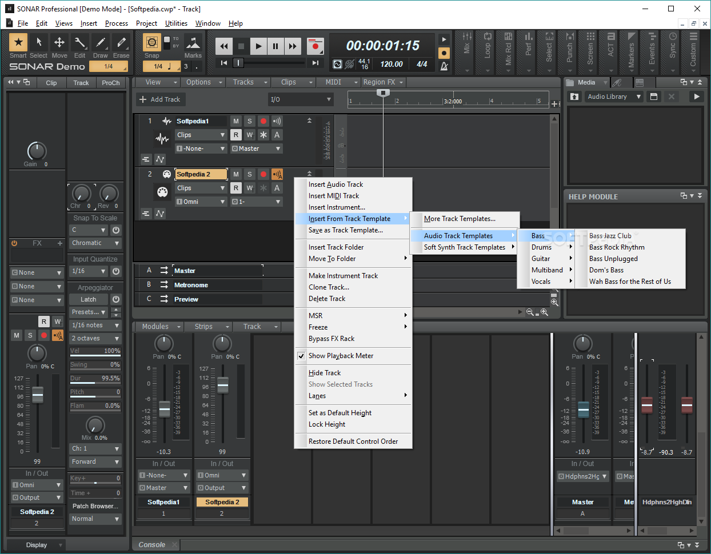Image resolution: width=711 pixels, height=554 pixels.
Task: Expand the Mix module in control bar
Action: 467,51
